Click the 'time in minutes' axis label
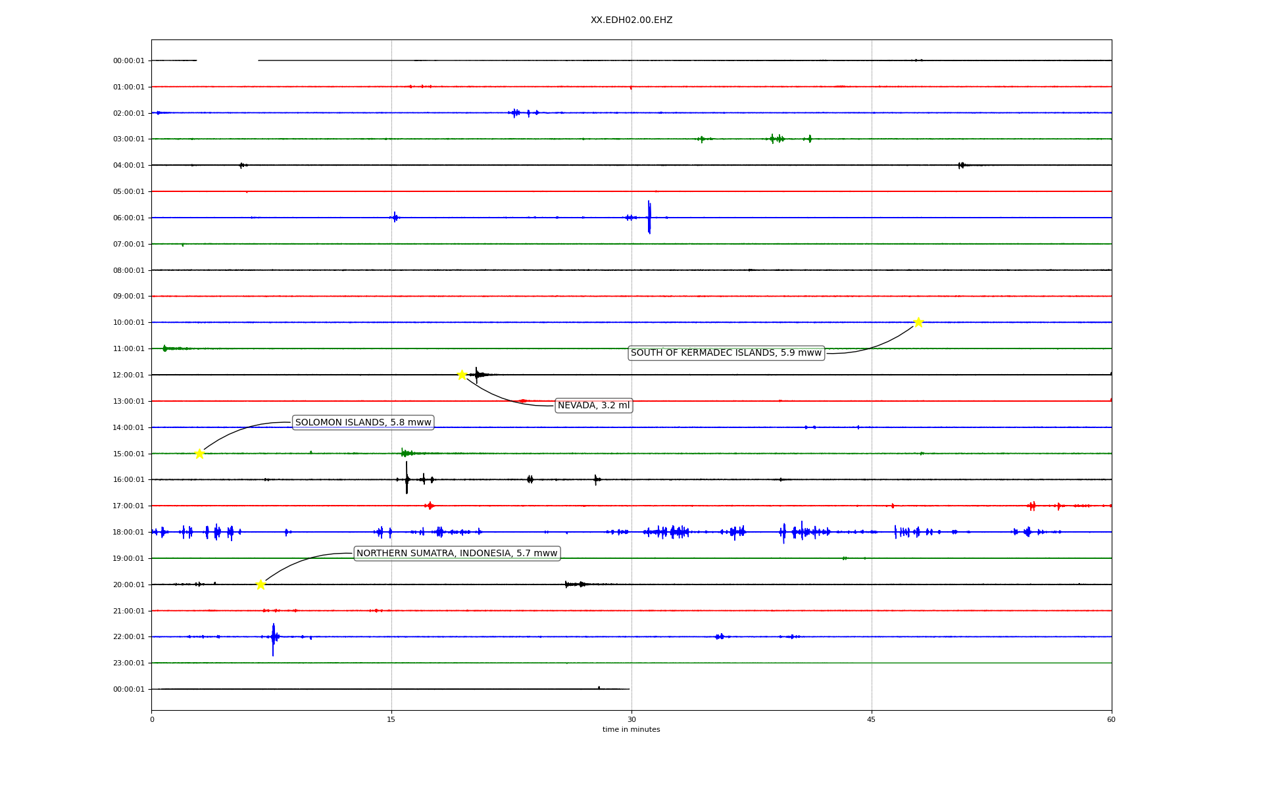Screen dimensions: 1263x789 (631, 730)
